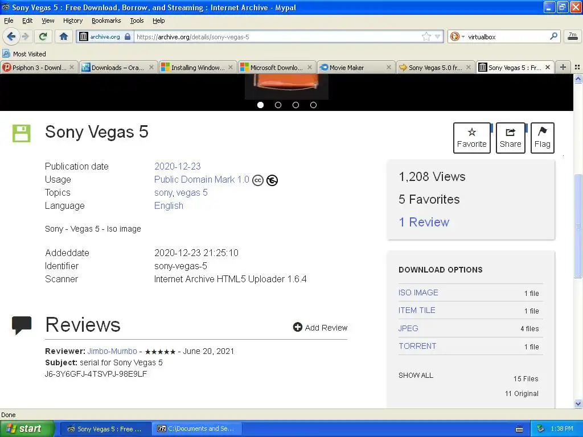This screenshot has height=437, width=583.
Task: Close the Psiphon 3 tab
Action: [x=72, y=67]
